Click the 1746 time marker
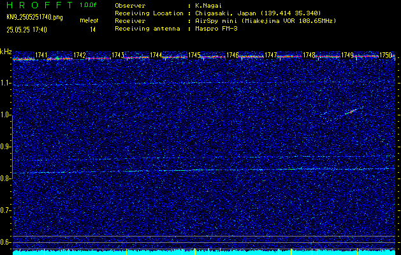The width and height of the screenshot is (401, 255). tap(232, 55)
